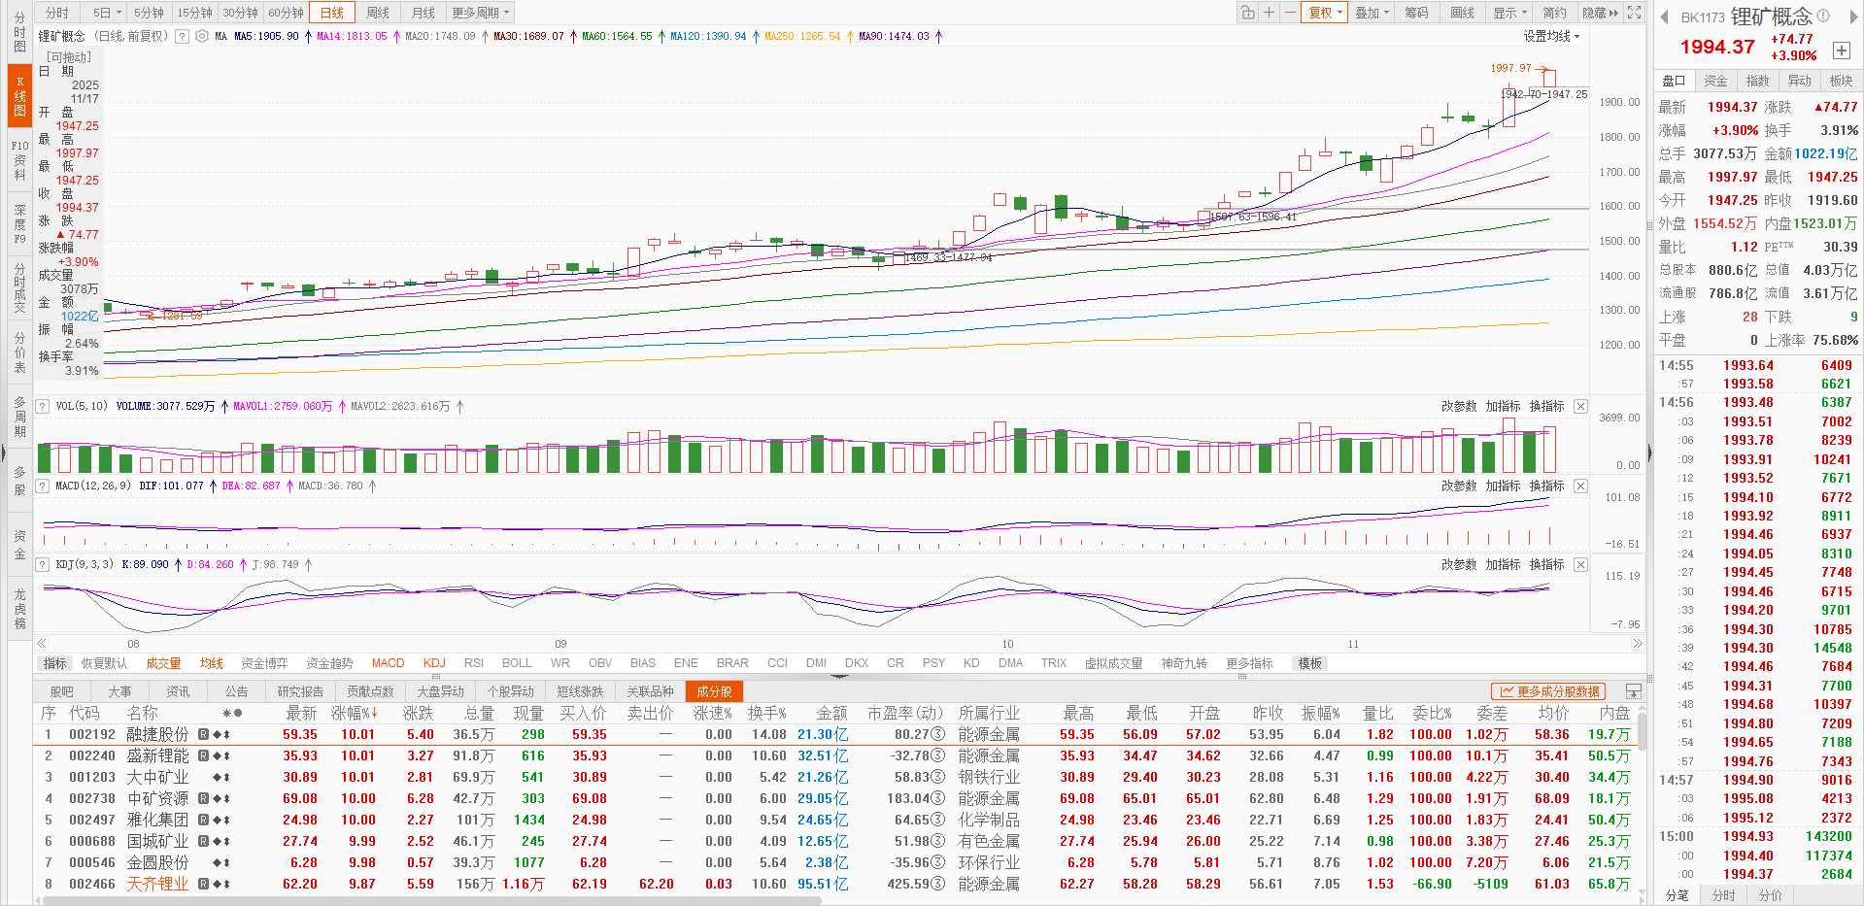Expand the 更多周期 dropdown
1864x906 pixels.
(x=480, y=13)
